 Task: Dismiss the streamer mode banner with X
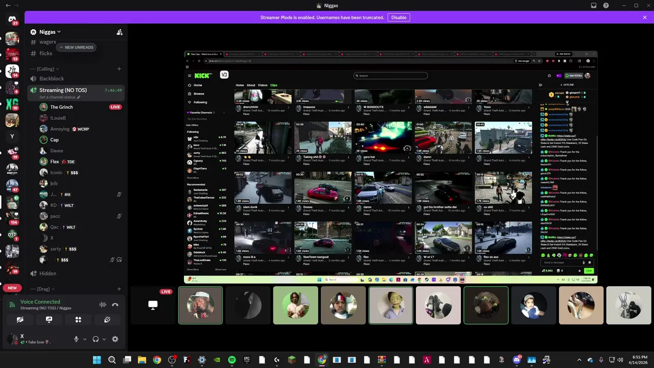point(645,17)
